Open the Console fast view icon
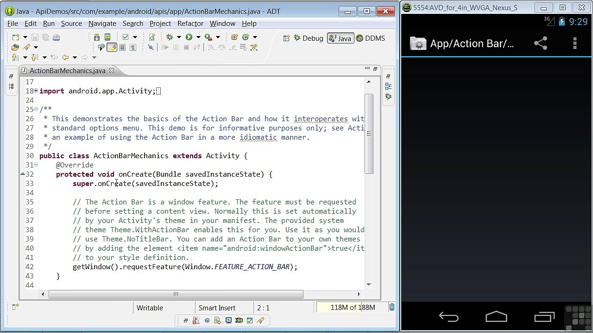 [x=228, y=321]
